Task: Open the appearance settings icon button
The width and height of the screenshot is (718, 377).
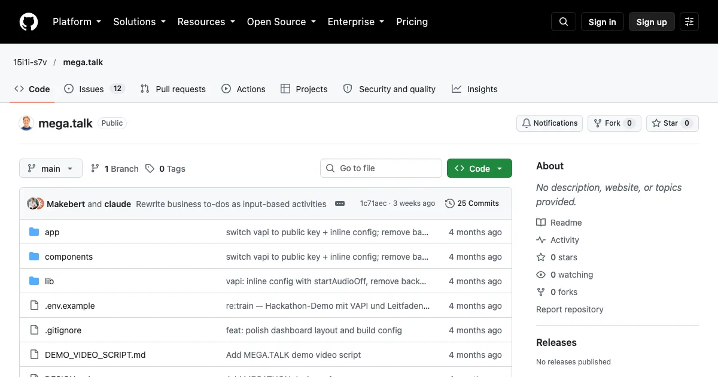Action: click(x=689, y=22)
